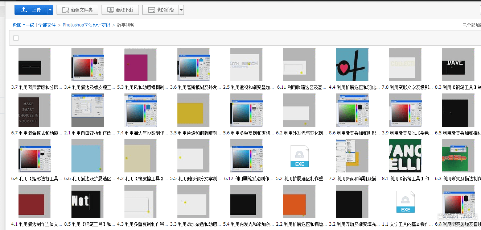
Task: Toggle the select-all files checkbox
Action: click(16, 37)
